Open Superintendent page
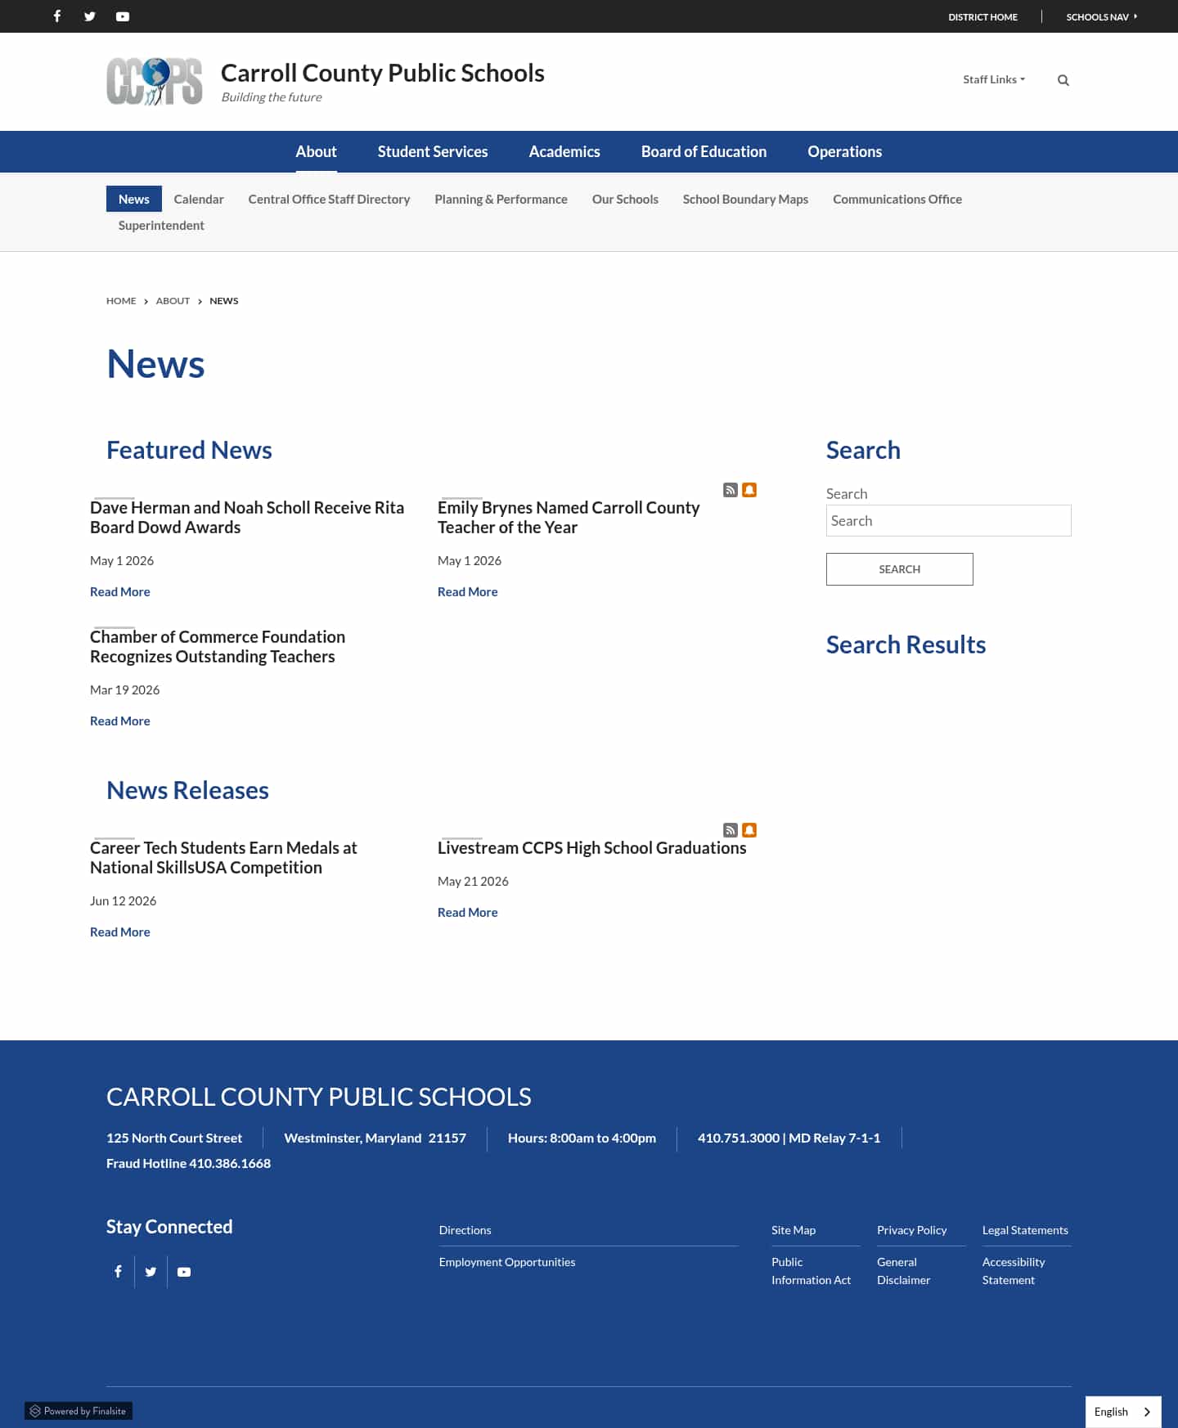This screenshot has width=1178, height=1428. (x=161, y=225)
